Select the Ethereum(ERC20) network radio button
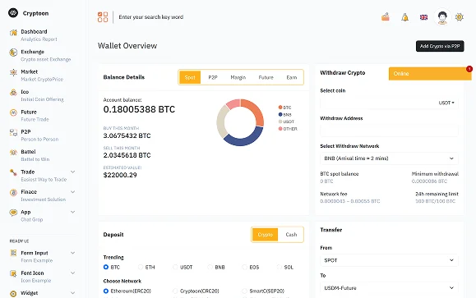 106,291
